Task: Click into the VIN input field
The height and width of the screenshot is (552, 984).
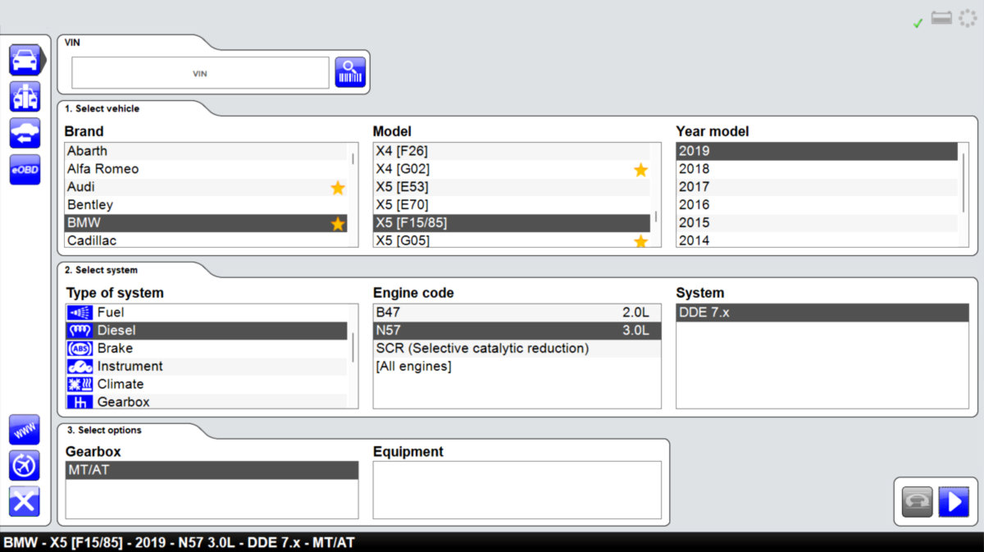Action: [200, 73]
